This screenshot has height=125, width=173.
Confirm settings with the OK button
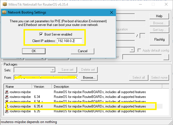[34, 51]
